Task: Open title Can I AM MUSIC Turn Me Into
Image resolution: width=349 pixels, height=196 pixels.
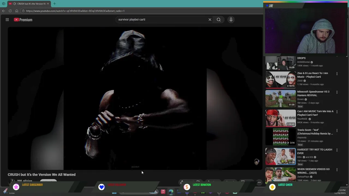Action: tap(315, 113)
